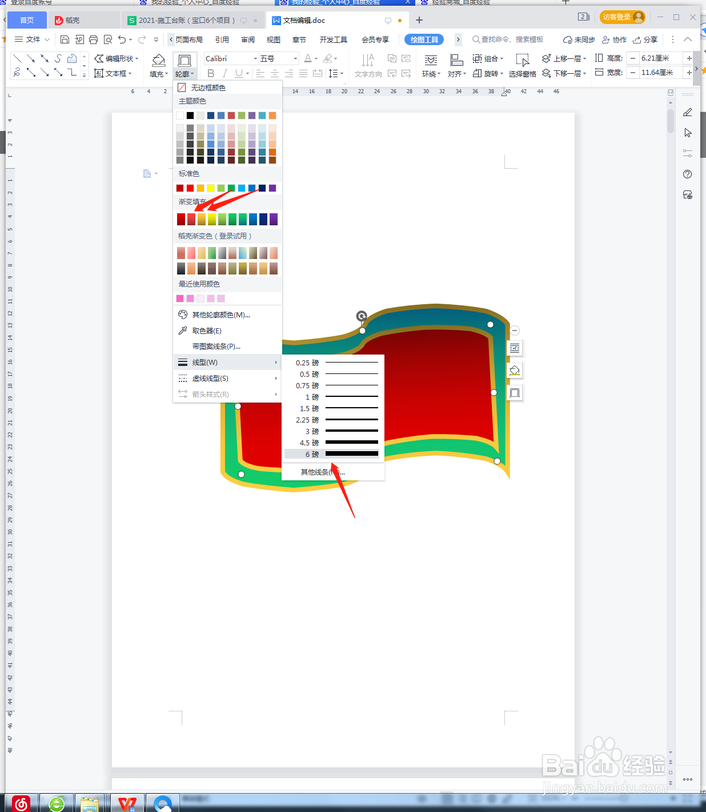This screenshot has width=706, height=812.
Task: Open new document tab with plus
Action: click(419, 20)
